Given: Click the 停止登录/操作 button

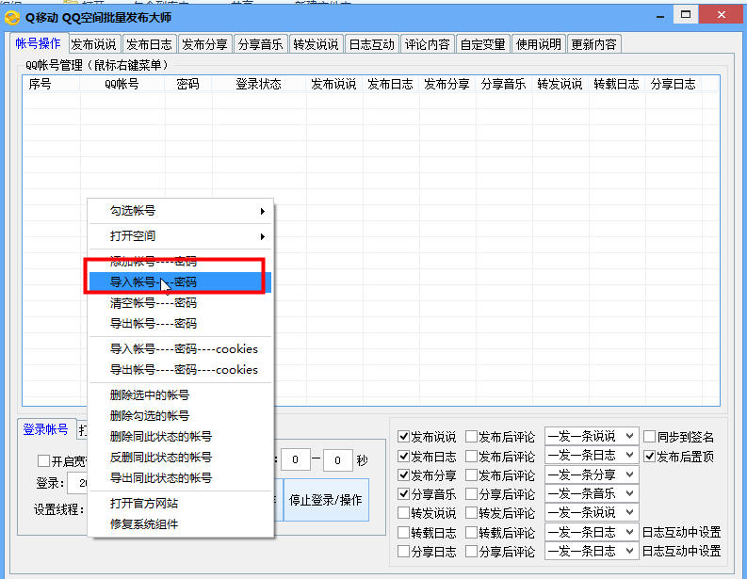Looking at the screenshot, I should pos(326,500).
